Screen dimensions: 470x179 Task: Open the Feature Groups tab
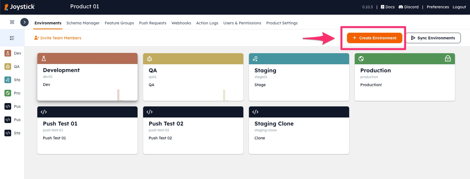(x=119, y=23)
